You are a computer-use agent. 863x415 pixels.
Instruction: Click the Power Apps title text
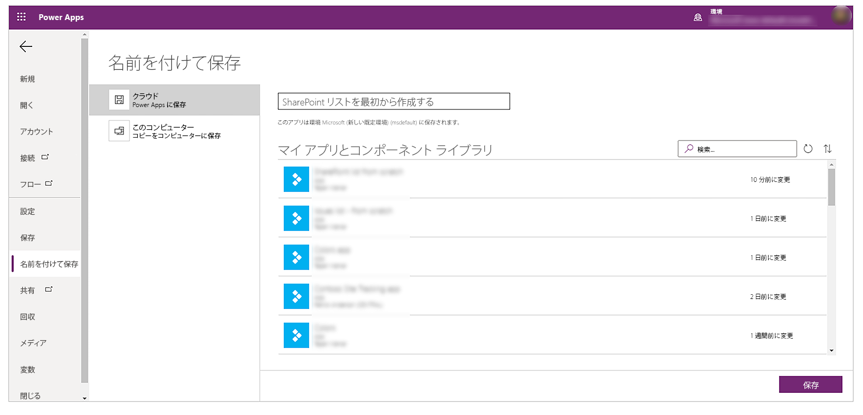(x=61, y=17)
